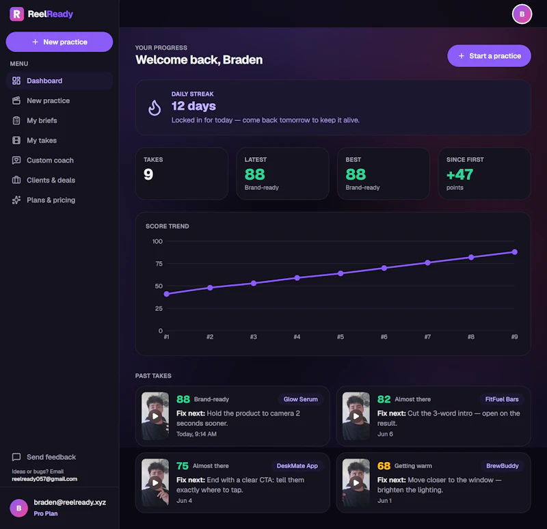The width and height of the screenshot is (547, 529).
Task: Click the reelready057@gmail.com email link
Action: coord(44,479)
